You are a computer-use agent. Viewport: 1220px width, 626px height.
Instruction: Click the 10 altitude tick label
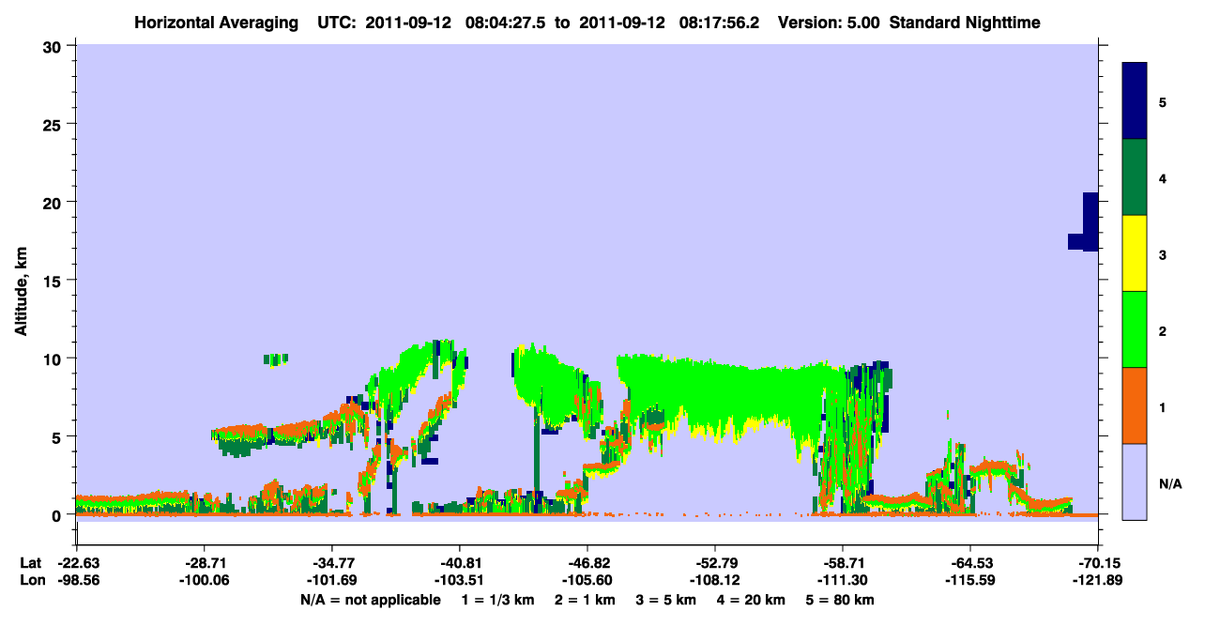coord(54,359)
